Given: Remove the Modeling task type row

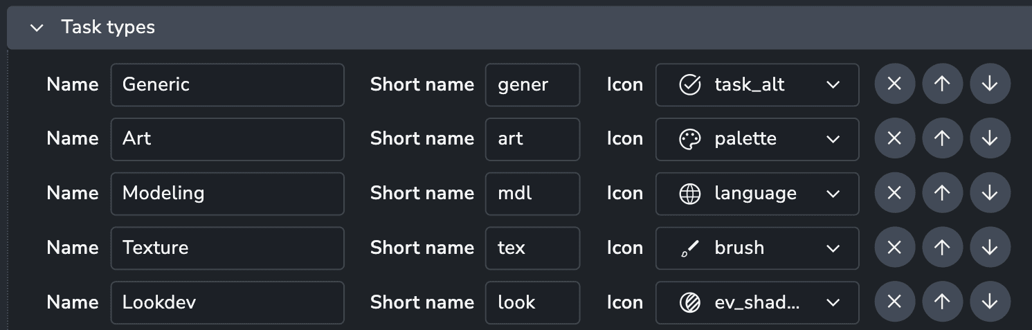Looking at the screenshot, I should [x=894, y=193].
